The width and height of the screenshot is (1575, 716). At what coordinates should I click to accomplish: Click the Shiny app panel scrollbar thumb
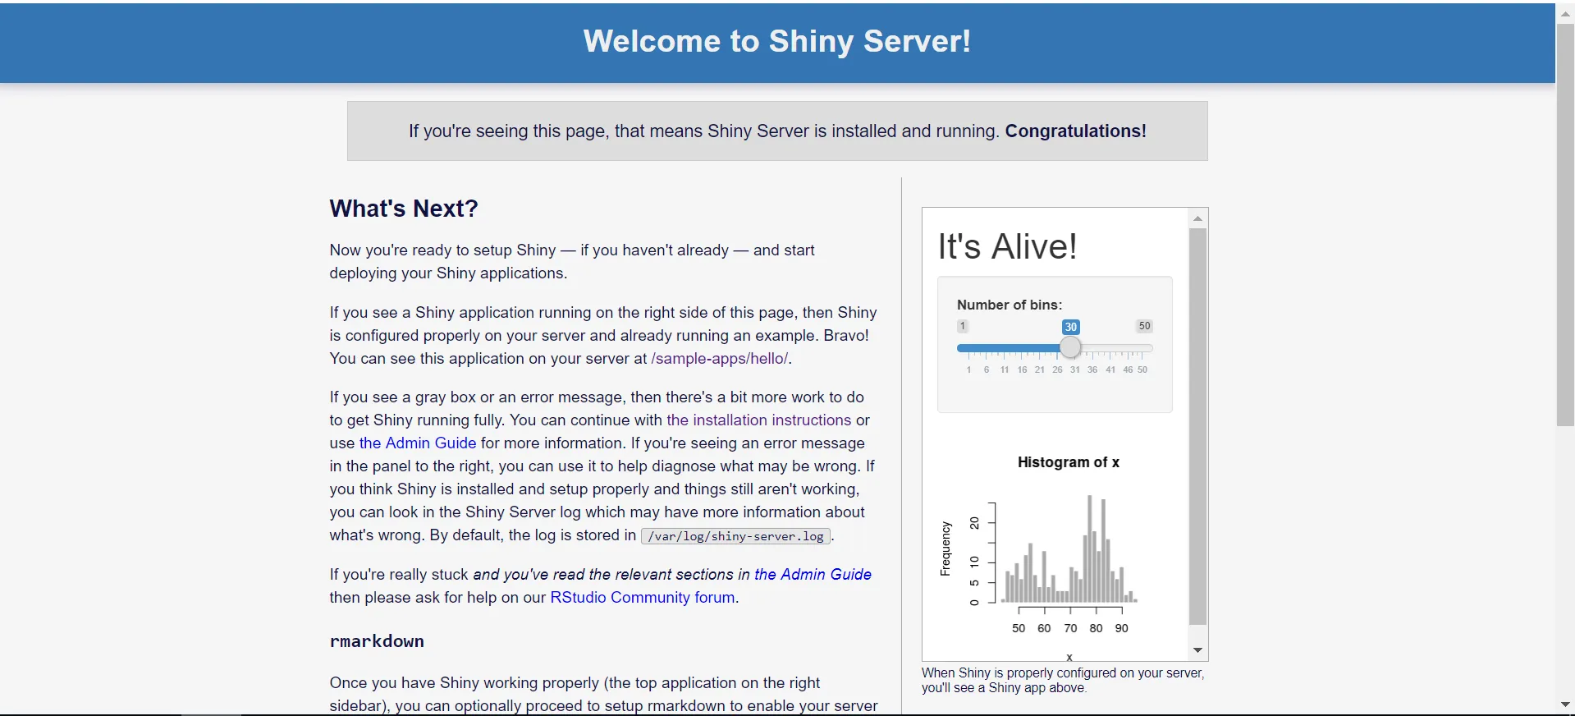1198,427
